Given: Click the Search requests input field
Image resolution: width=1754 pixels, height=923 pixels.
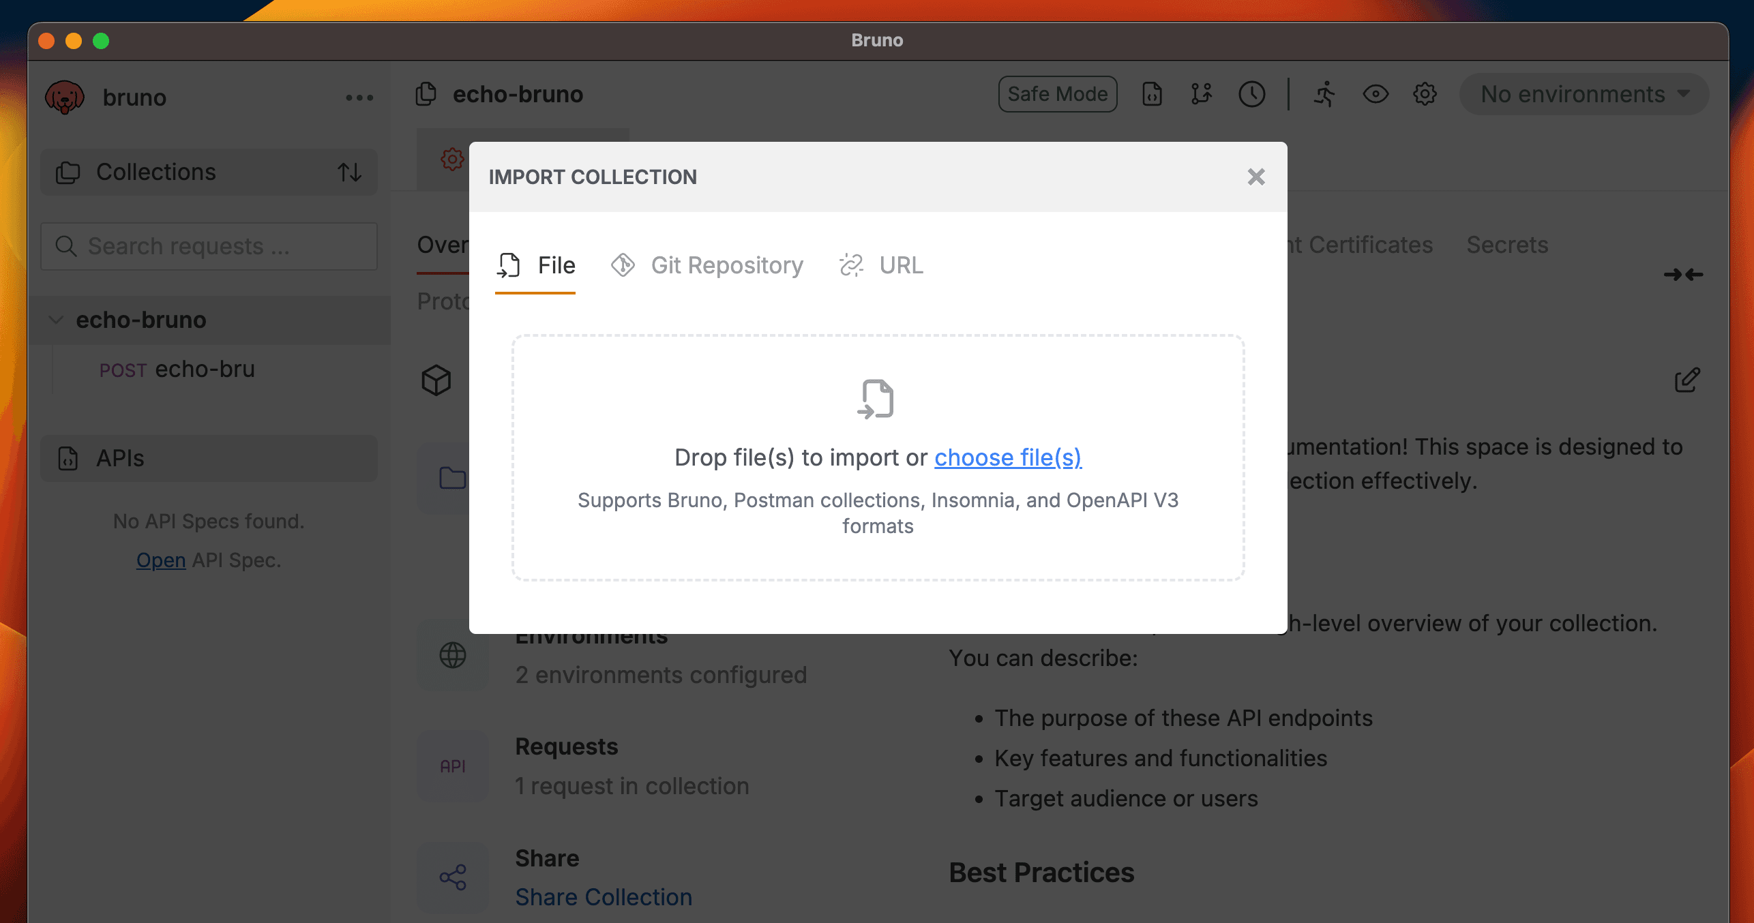Looking at the screenshot, I should click(209, 246).
